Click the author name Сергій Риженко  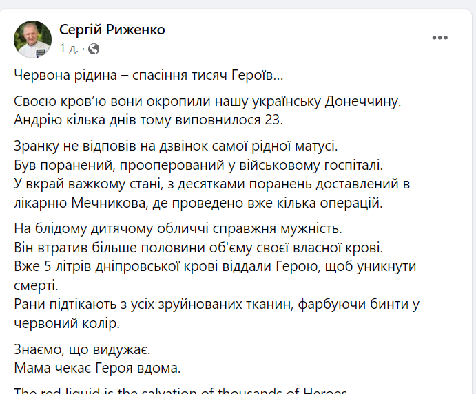click(x=112, y=30)
